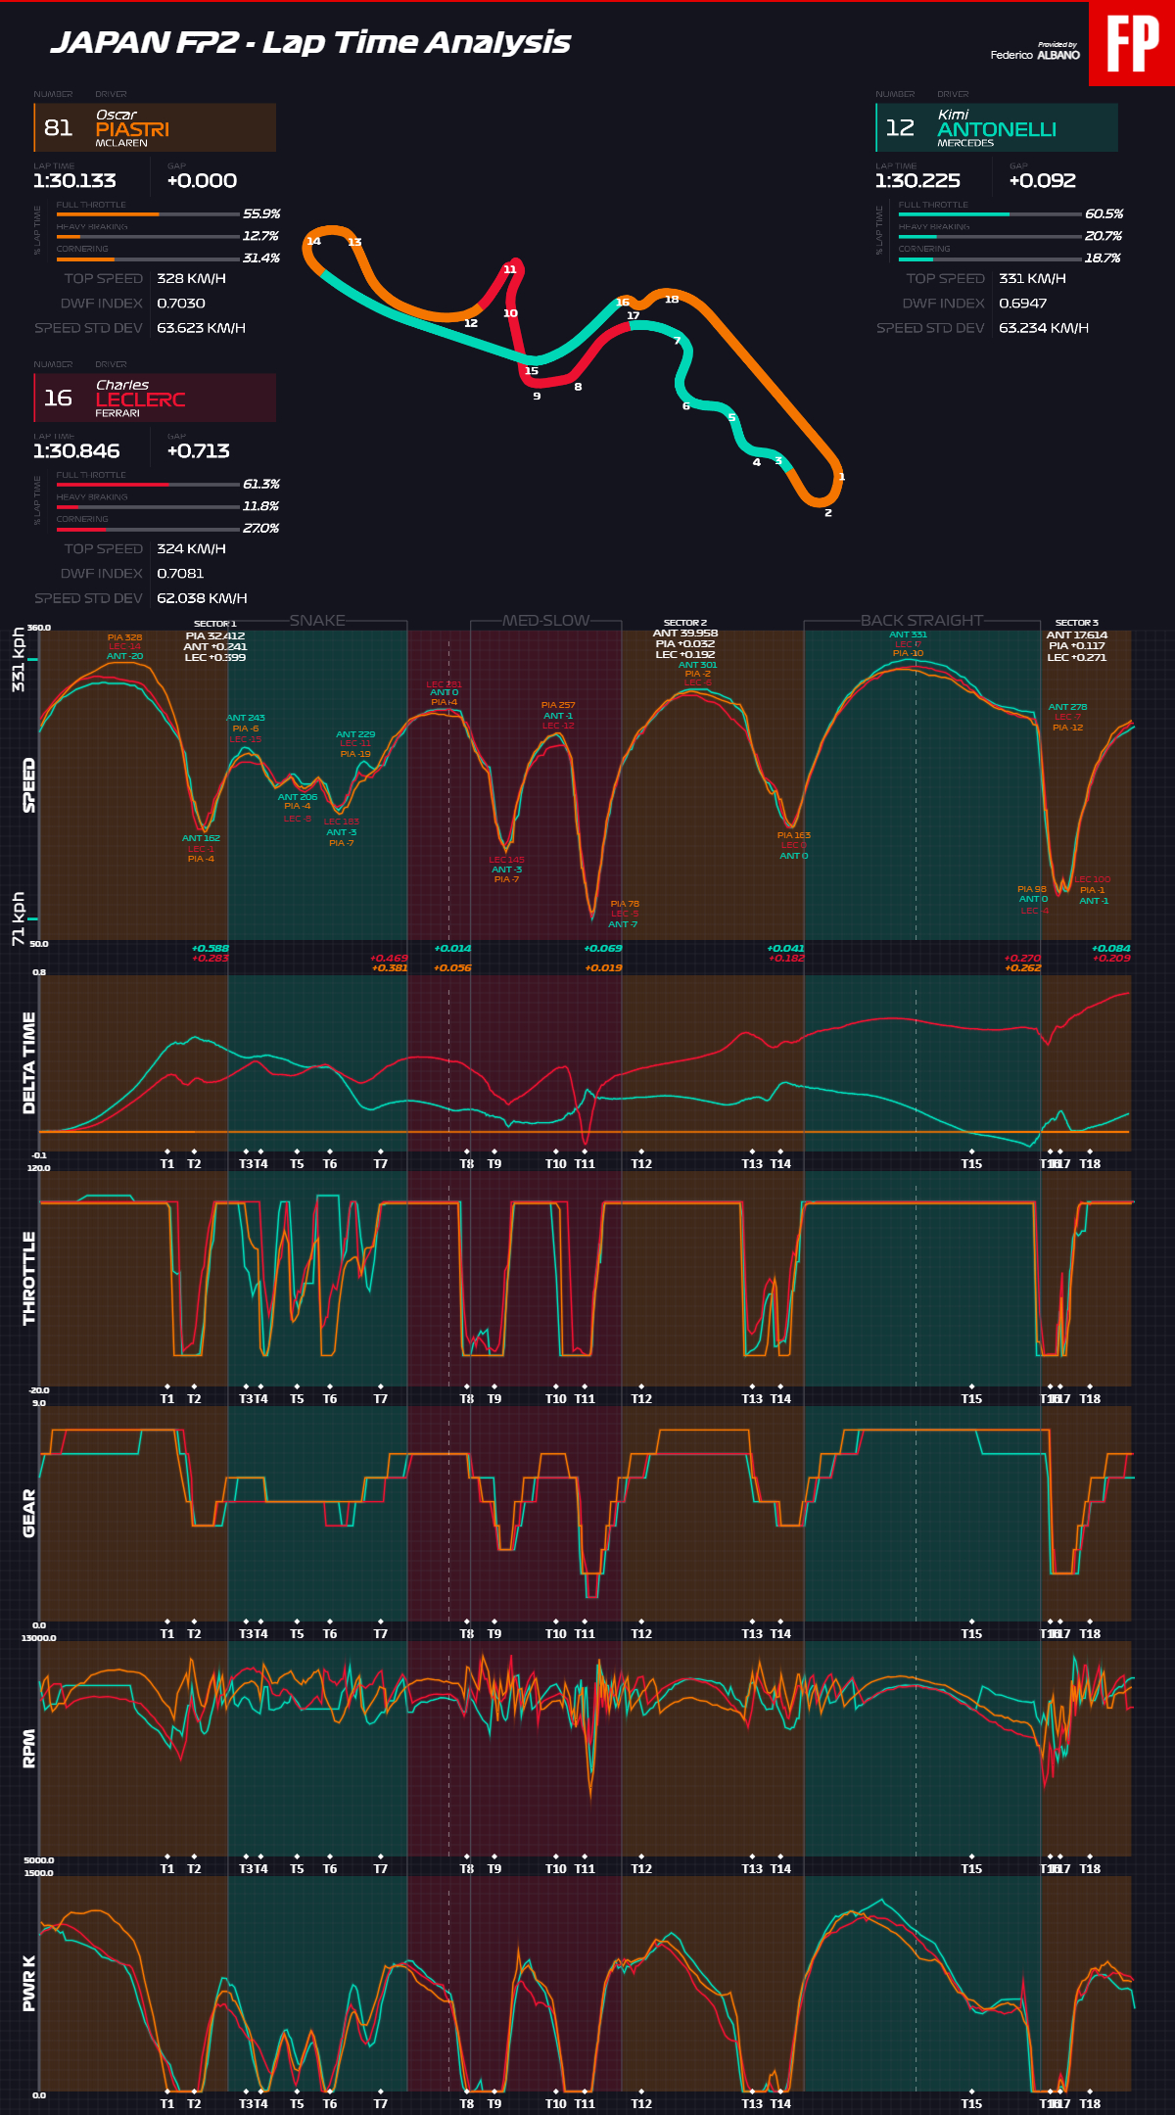Select corner 14 on the track map
Image resolution: width=1175 pixels, height=2115 pixels.
click(313, 241)
